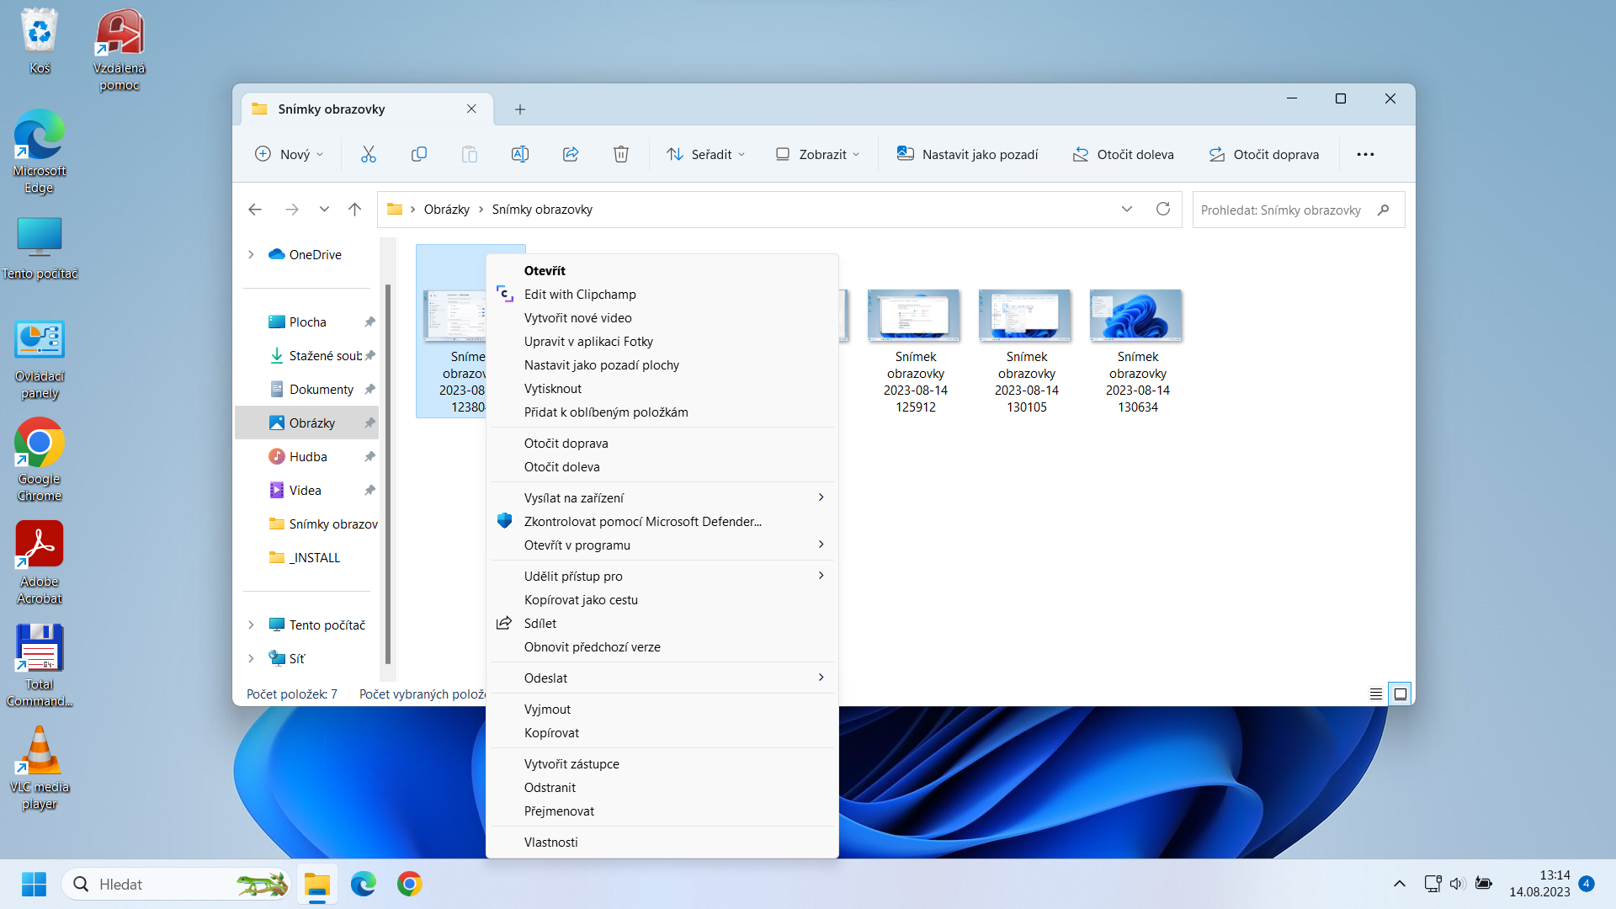
Task: Choose Přejmenovat in the context menu
Action: (559, 811)
